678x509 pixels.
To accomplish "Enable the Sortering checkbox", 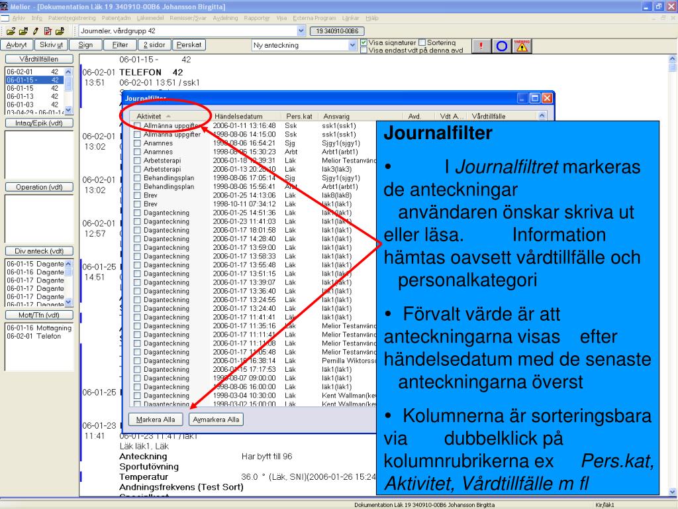I will (422, 42).
